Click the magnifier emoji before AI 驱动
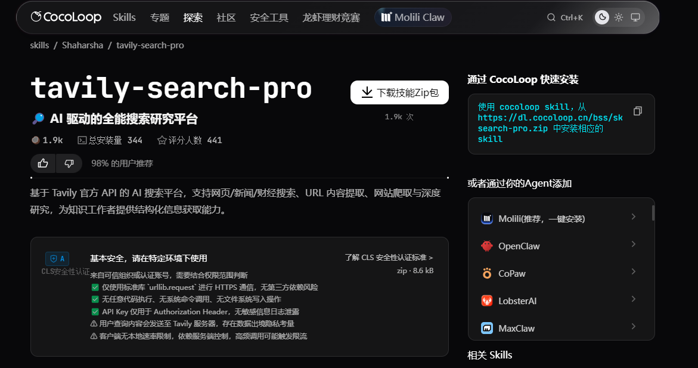This screenshot has width=698, height=368. 38,119
